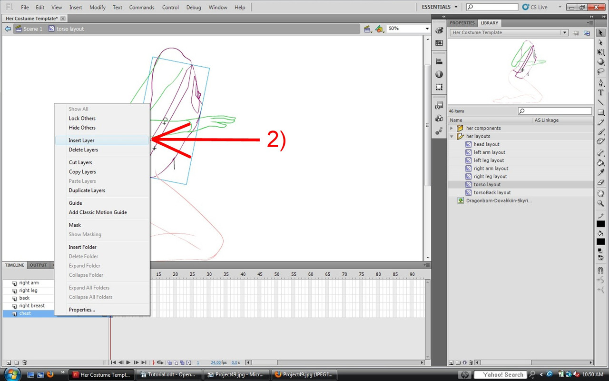Toggle the timeline Loop button
Screen dimensions: 609x381
coord(160,363)
